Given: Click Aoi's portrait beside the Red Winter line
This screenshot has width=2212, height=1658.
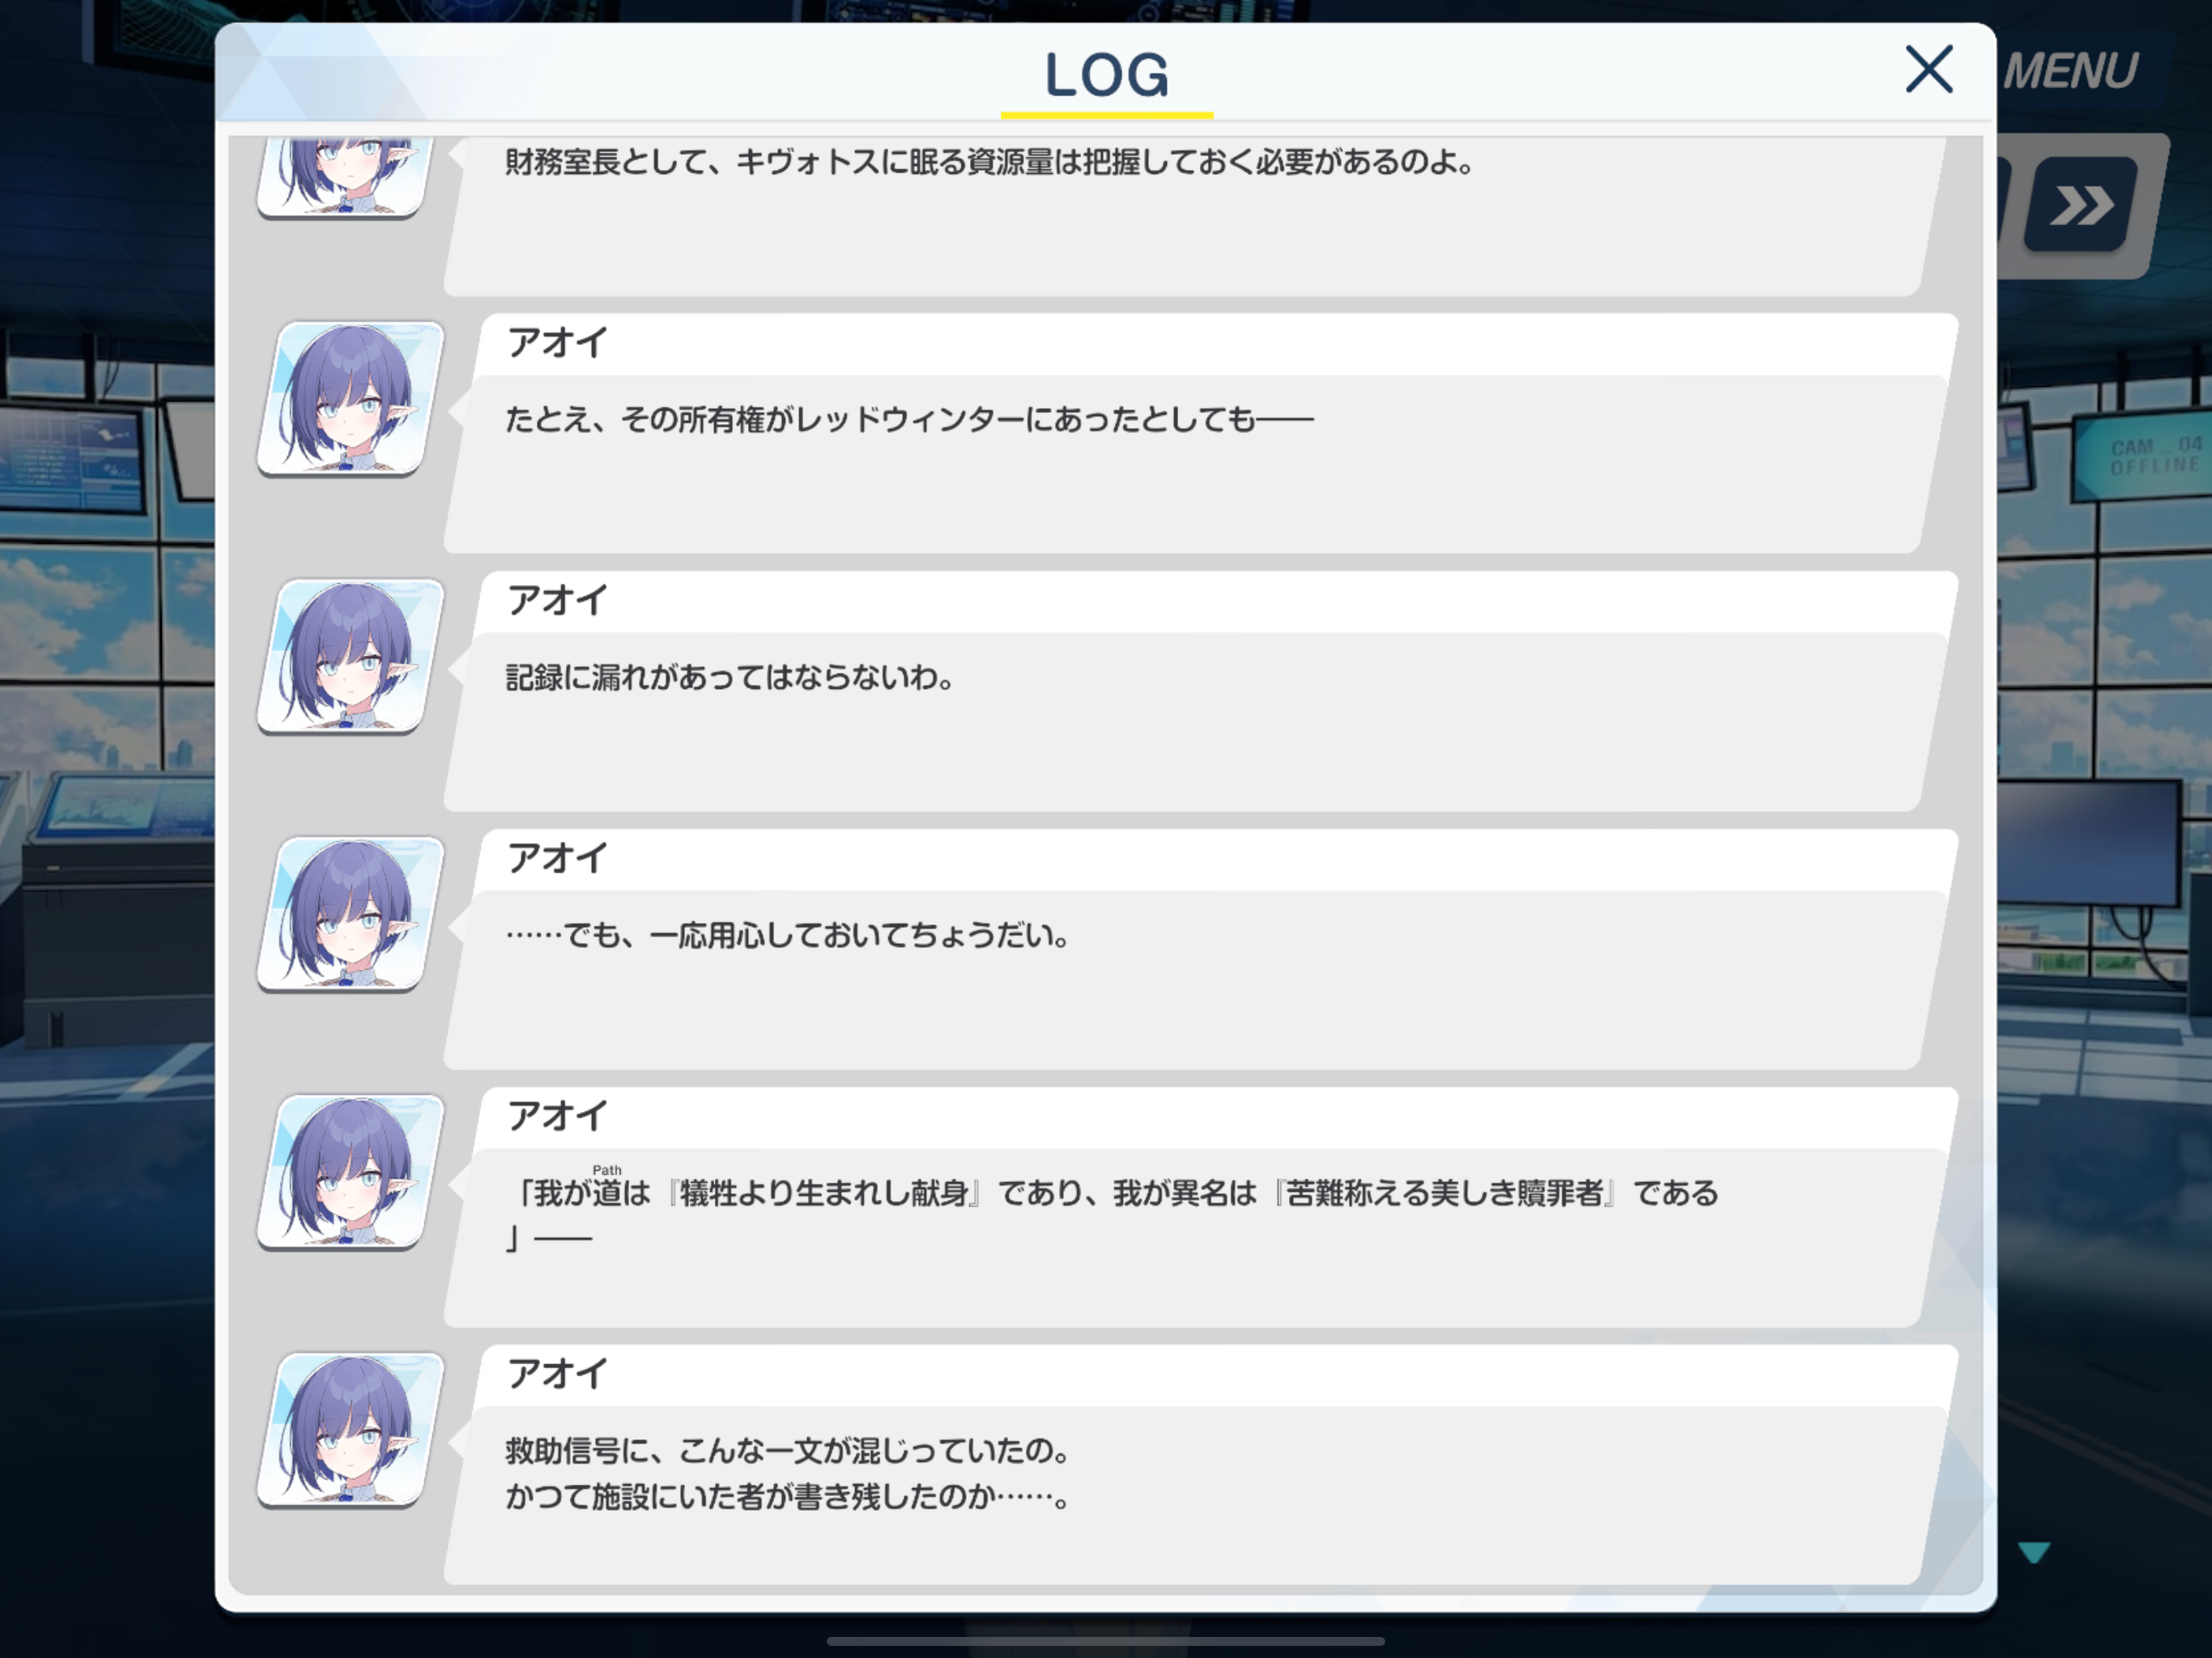Looking at the screenshot, I should [x=351, y=399].
